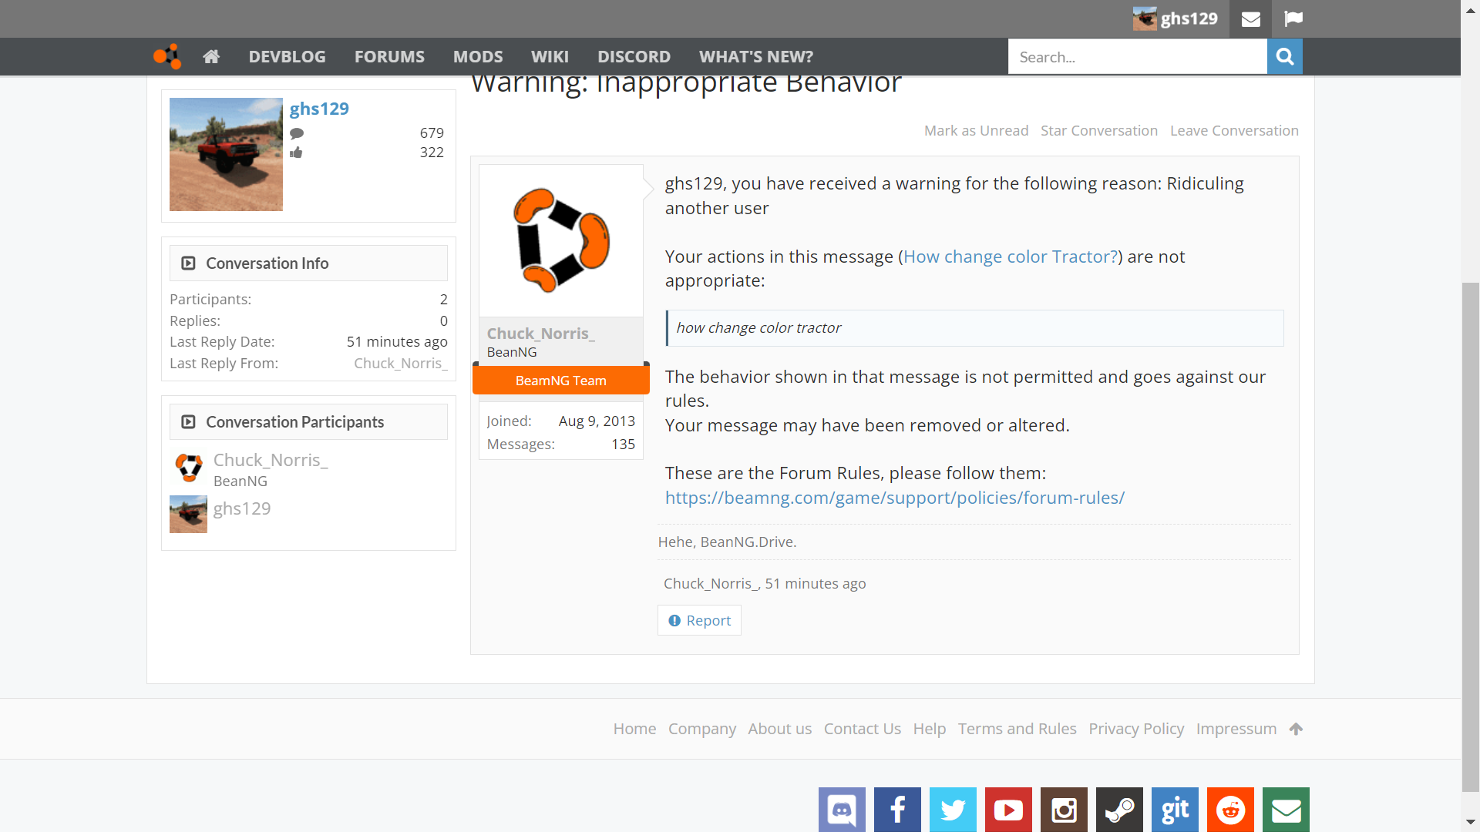Image resolution: width=1480 pixels, height=832 pixels.
Task: Click the home icon in the navbar
Action: click(x=211, y=56)
